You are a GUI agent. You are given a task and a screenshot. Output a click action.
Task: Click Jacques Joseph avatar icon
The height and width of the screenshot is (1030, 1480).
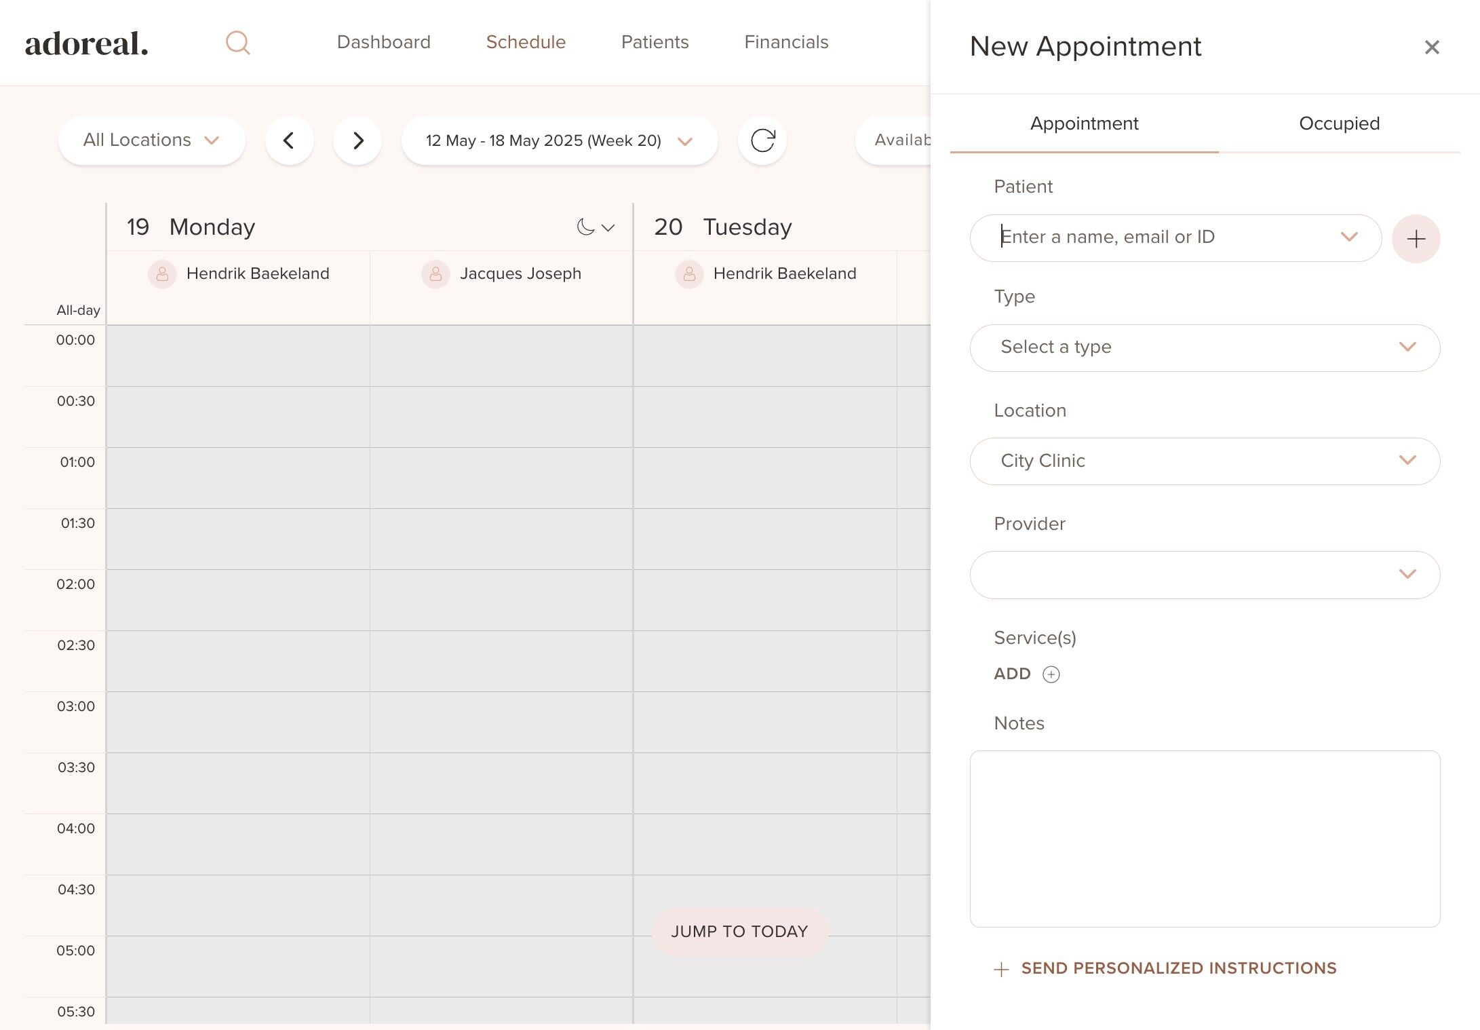pos(435,274)
